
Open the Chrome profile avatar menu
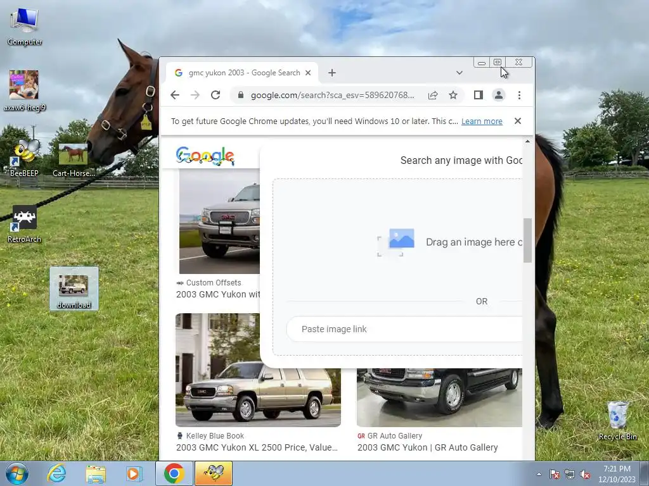click(498, 95)
